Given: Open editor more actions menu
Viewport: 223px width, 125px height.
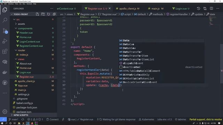Looking at the screenshot, I should tap(218, 8).
